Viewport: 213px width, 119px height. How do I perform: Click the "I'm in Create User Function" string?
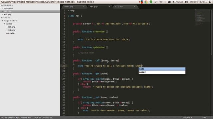[x=107, y=40]
